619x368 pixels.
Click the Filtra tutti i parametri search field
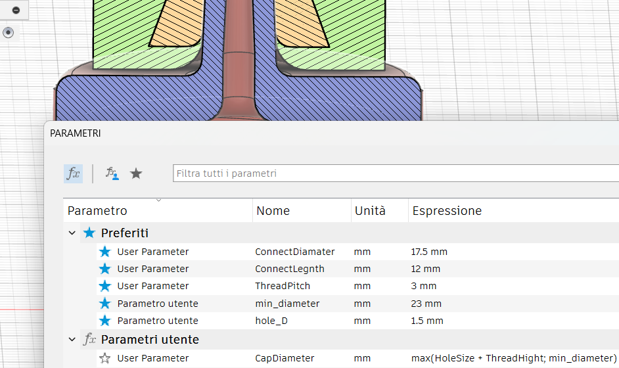pos(394,173)
